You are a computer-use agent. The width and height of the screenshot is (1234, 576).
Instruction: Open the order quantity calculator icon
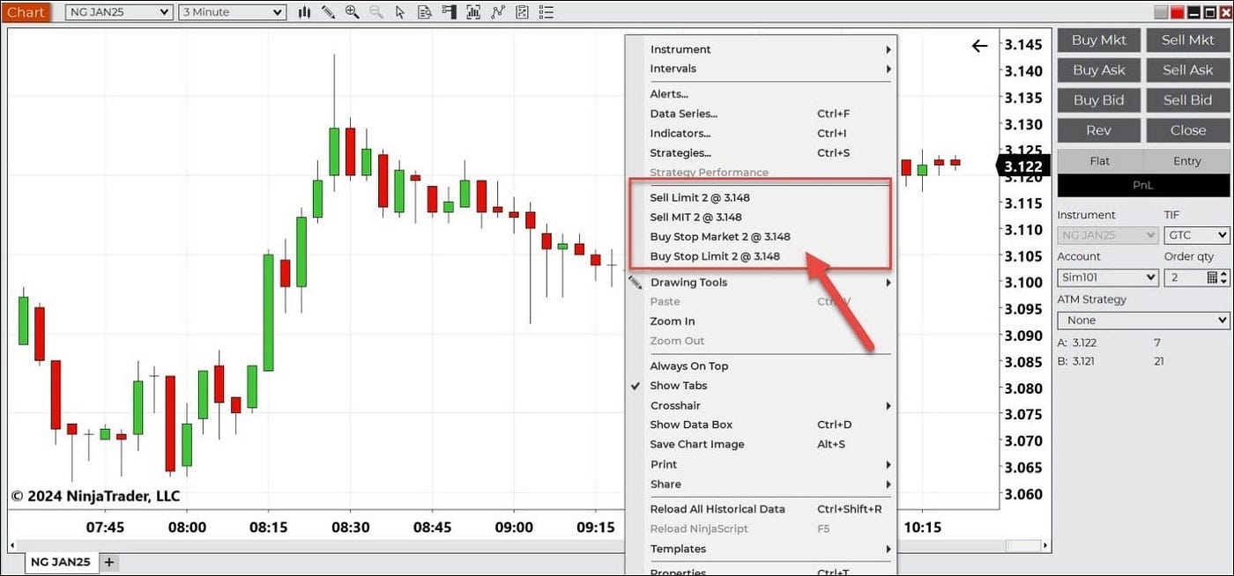coord(1212,277)
